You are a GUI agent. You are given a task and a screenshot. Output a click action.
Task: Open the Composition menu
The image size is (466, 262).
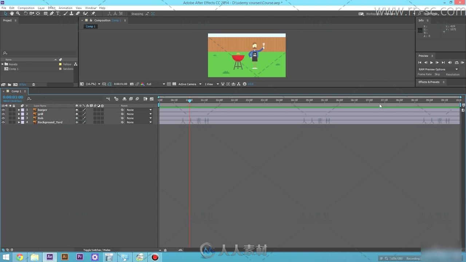click(x=26, y=8)
